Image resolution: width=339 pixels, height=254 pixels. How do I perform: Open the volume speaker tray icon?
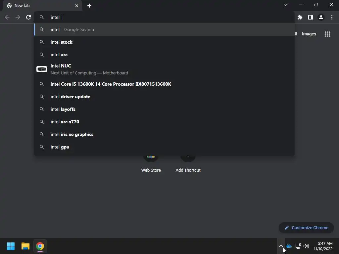[x=306, y=246]
